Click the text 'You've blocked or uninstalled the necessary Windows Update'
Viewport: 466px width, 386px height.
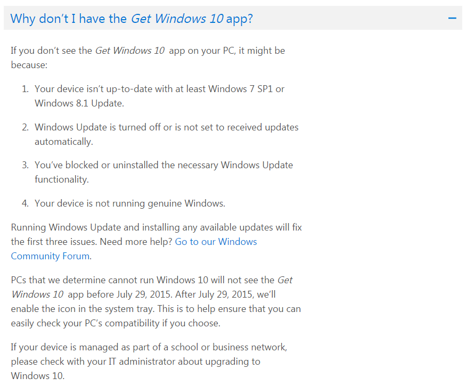(x=163, y=165)
